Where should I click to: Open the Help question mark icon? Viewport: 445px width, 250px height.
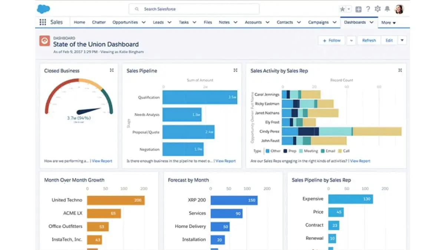click(x=368, y=9)
